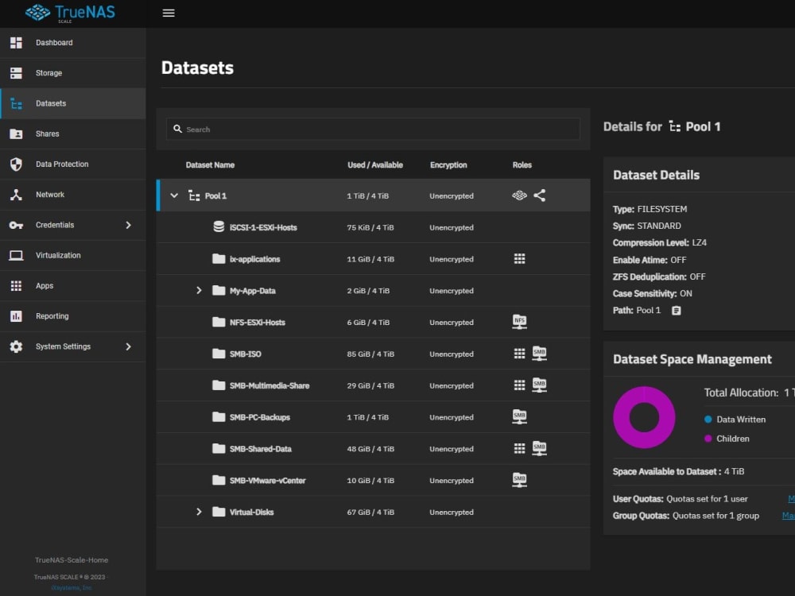This screenshot has width=795, height=596.
Task: Click the Dashboard sidebar icon
Action: (16, 43)
